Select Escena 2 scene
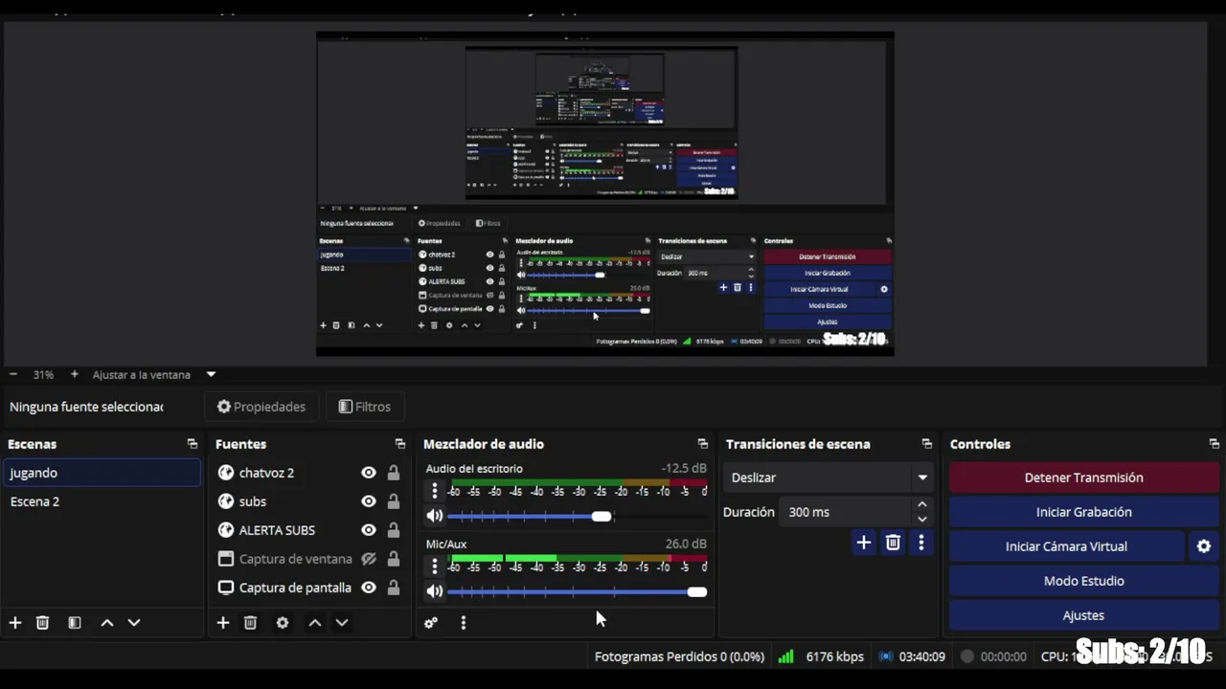1226x689 pixels. tap(102, 501)
